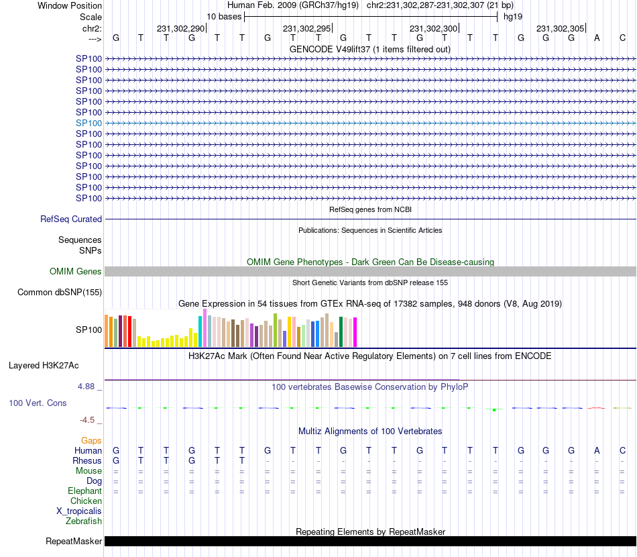Click the 4.88 conservation scale maximum
This screenshot has width=637, height=557.
[86, 387]
